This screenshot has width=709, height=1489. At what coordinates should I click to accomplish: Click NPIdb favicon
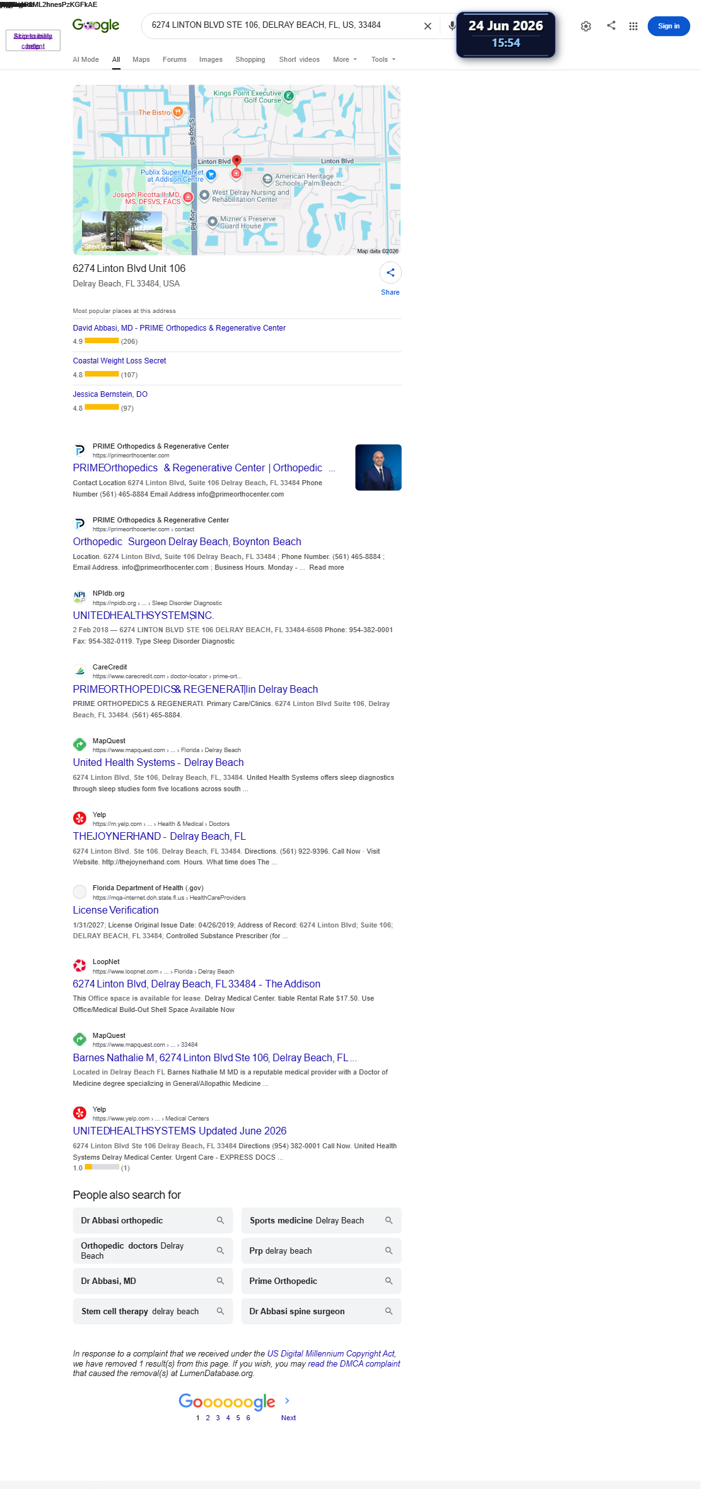click(x=79, y=597)
